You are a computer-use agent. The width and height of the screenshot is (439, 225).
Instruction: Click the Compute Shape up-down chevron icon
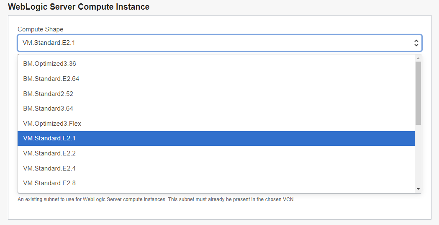pos(416,43)
